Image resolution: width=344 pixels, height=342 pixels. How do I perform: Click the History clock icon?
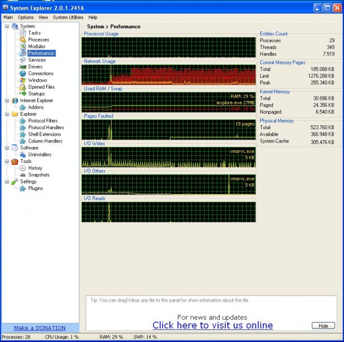[23, 168]
